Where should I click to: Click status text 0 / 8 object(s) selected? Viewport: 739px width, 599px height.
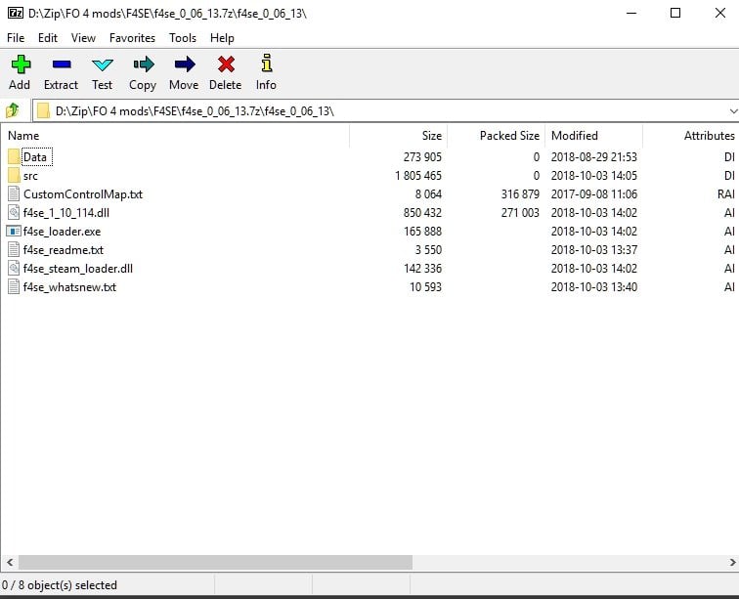click(x=60, y=585)
